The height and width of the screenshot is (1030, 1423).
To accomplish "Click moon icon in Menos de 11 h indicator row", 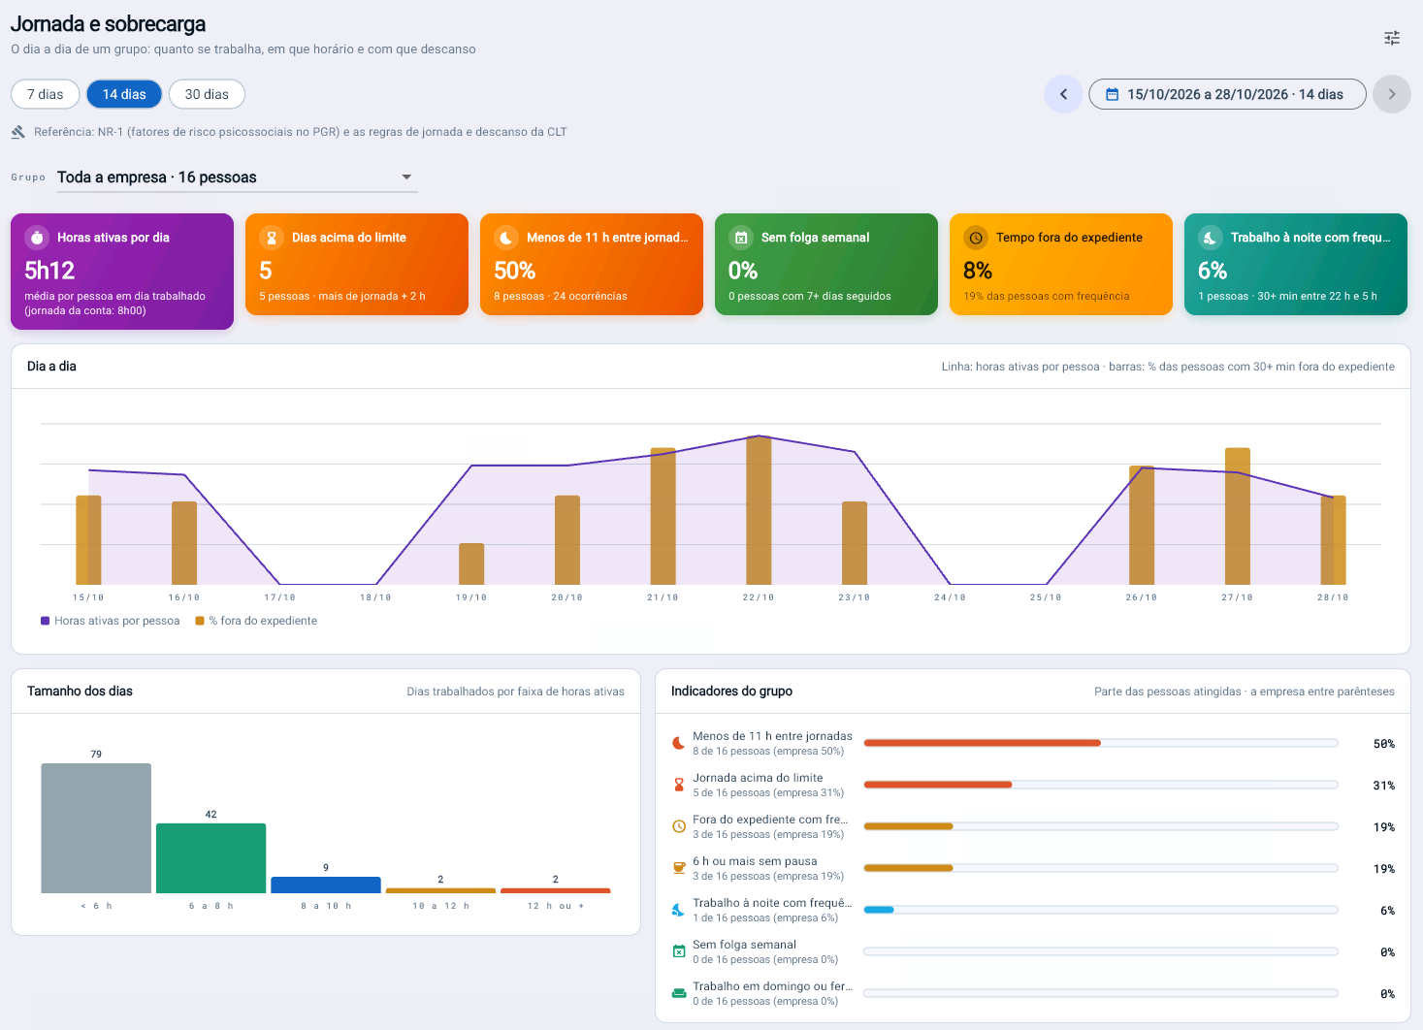I will pos(679,744).
